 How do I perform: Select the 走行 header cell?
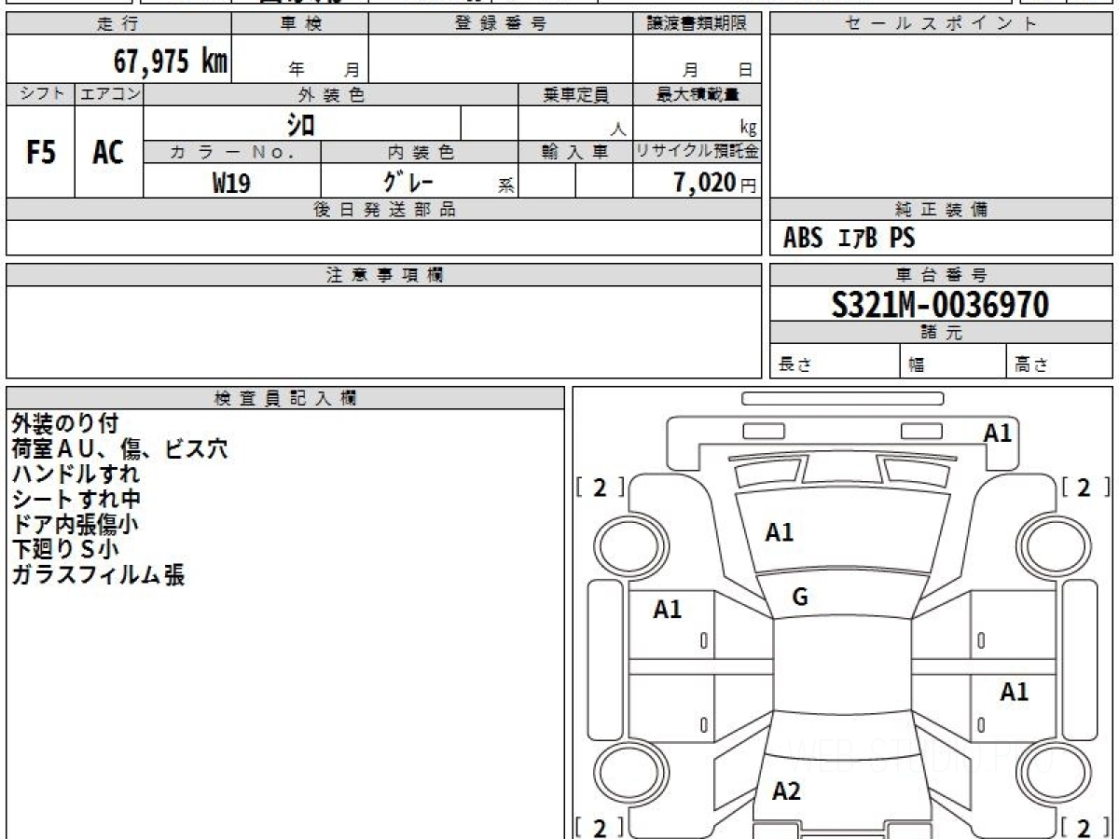coord(118,24)
